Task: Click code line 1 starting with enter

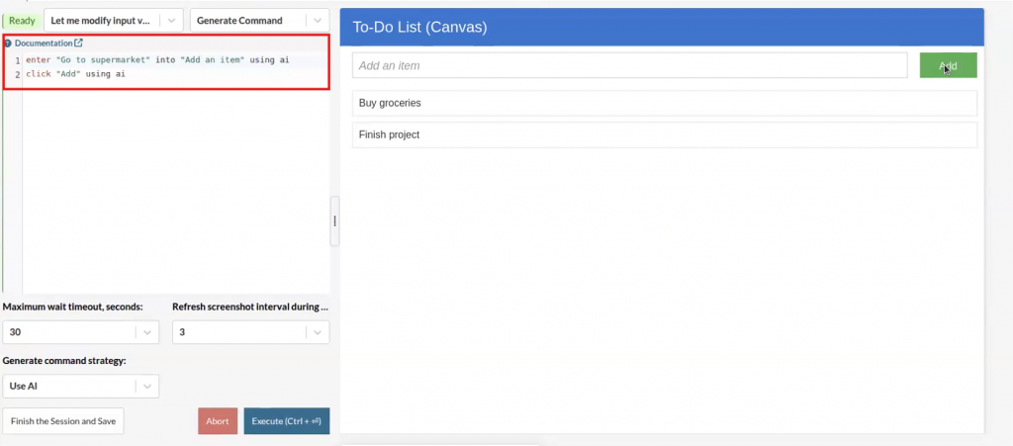Action: coord(158,60)
